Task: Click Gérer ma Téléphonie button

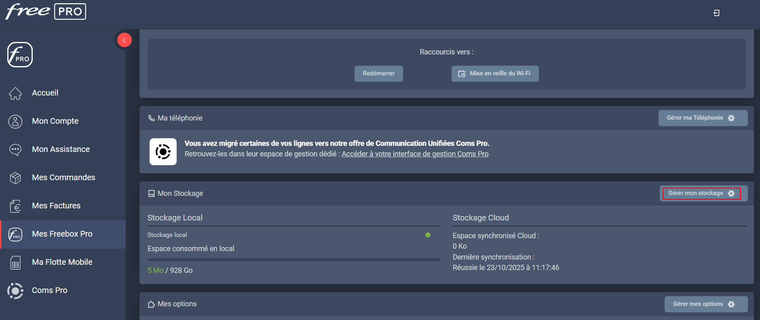Action: click(703, 118)
